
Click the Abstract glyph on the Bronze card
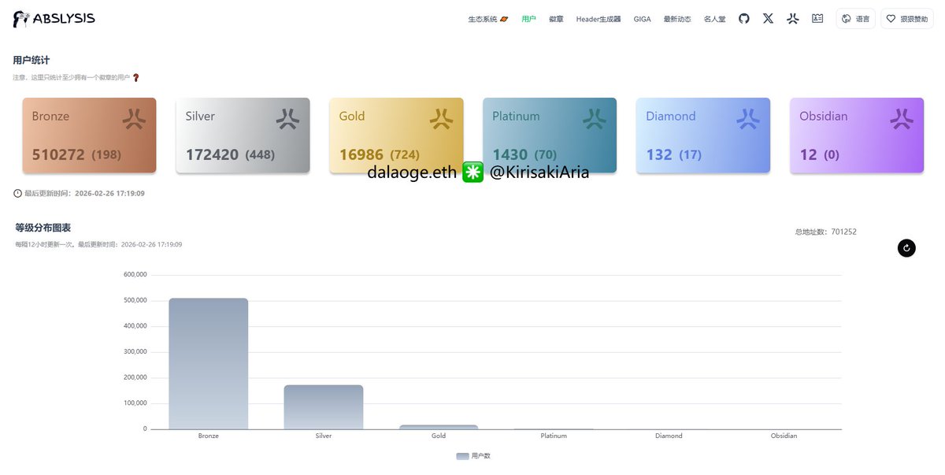(x=134, y=118)
